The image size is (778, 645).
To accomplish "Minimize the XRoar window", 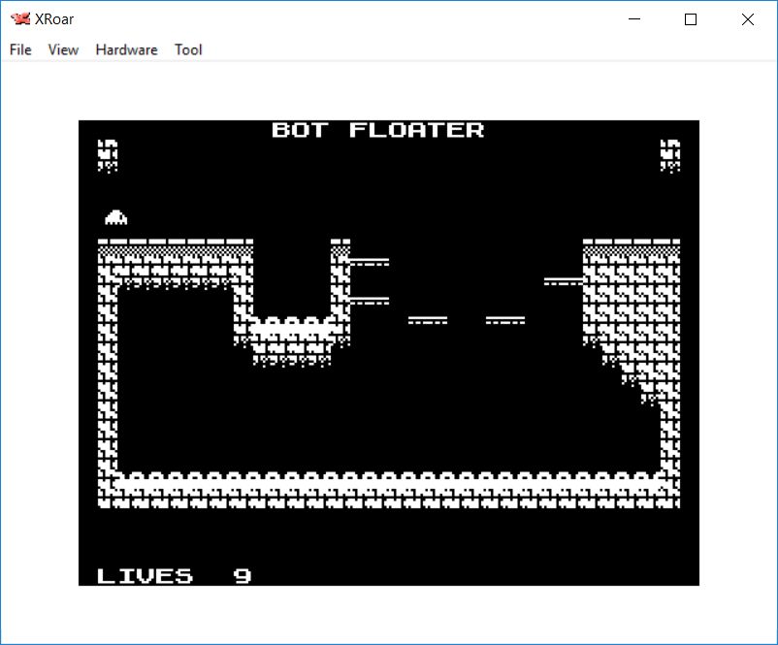I will 635,19.
